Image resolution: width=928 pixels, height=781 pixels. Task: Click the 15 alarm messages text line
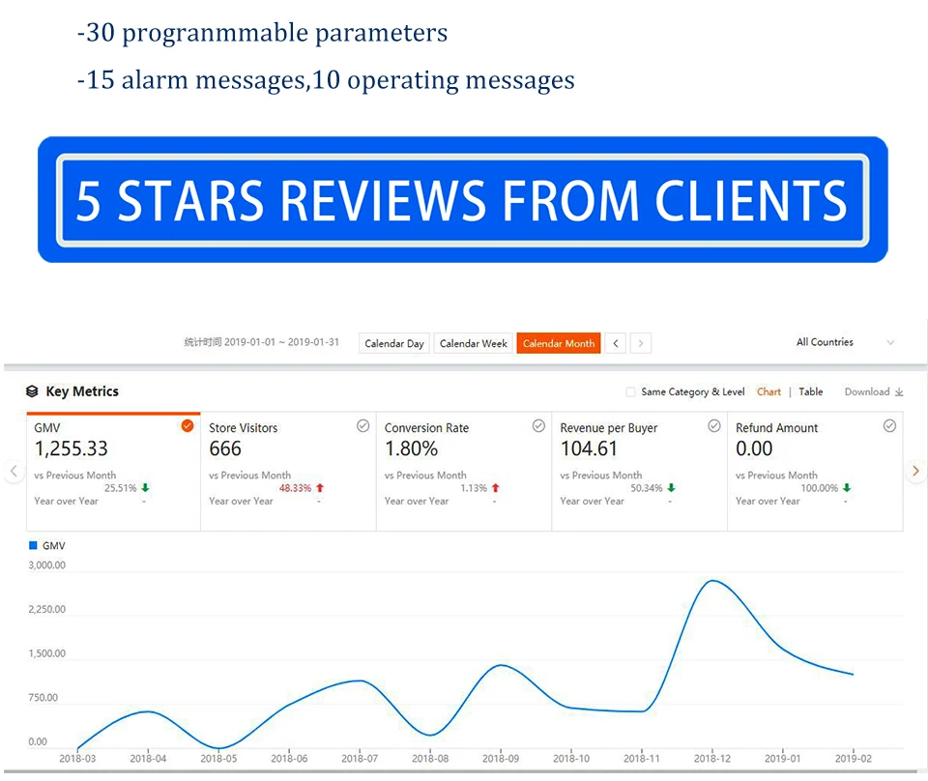click(x=326, y=80)
